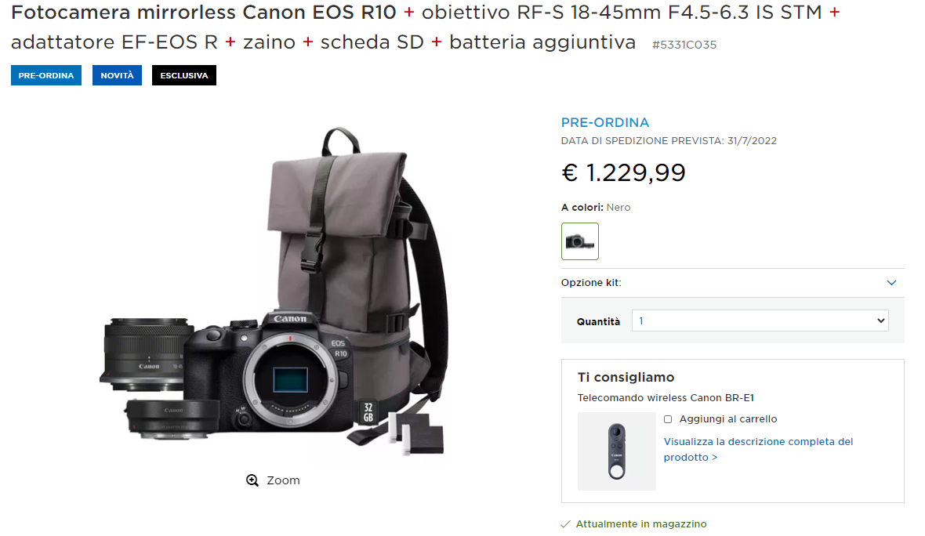Click the Zoom text label
This screenshot has height=536, width=925.
[283, 480]
